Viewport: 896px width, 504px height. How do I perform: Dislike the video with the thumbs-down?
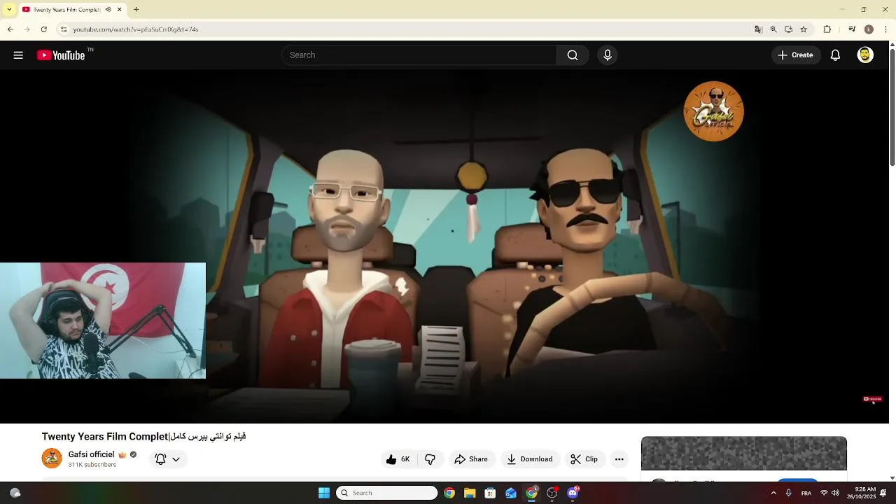[x=430, y=459]
